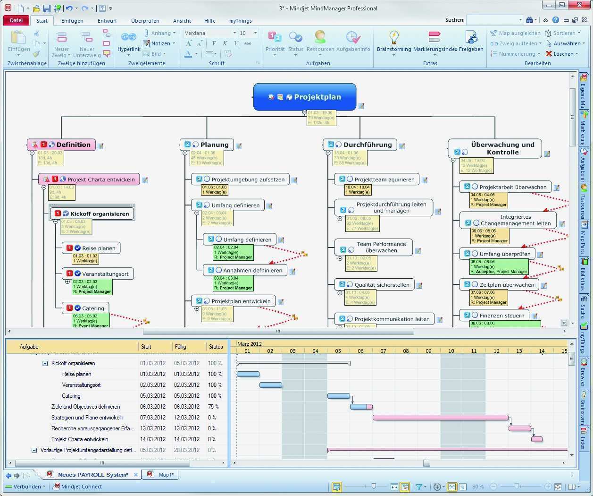Image resolution: width=593 pixels, height=496 pixels.
Task: Switch to the Überprüfen ribbon tab
Action: [145, 21]
